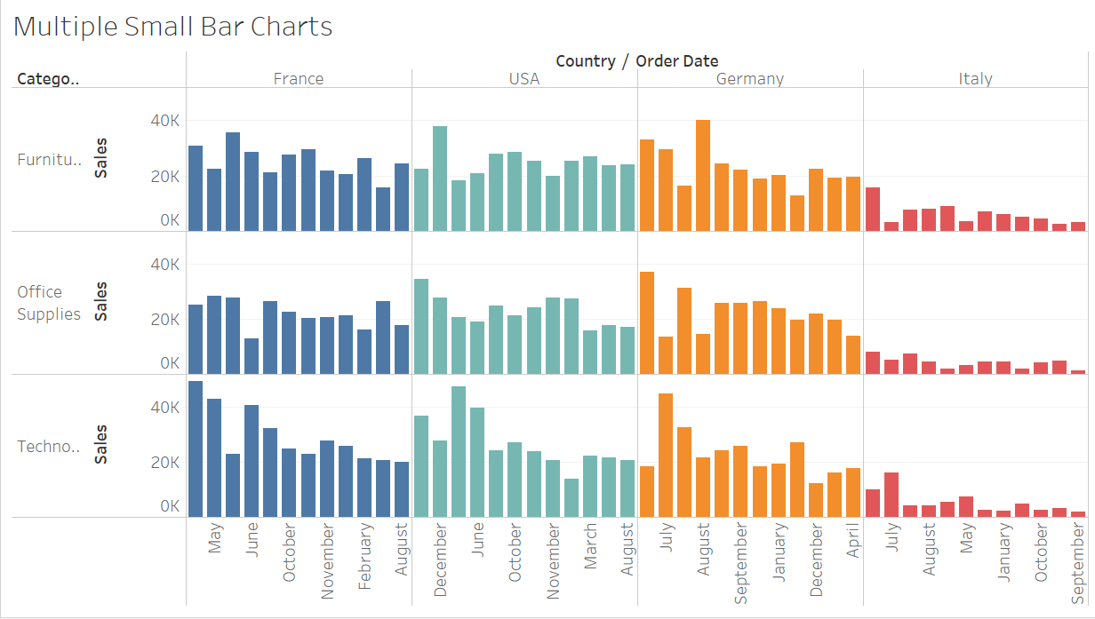Select the USA column header

tap(524, 79)
